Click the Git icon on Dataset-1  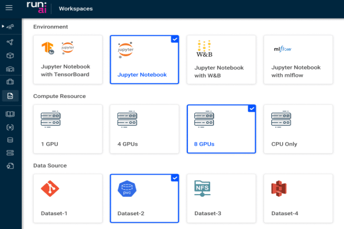click(x=50, y=188)
